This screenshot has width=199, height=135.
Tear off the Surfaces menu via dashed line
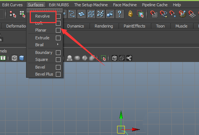(x=44, y=10)
